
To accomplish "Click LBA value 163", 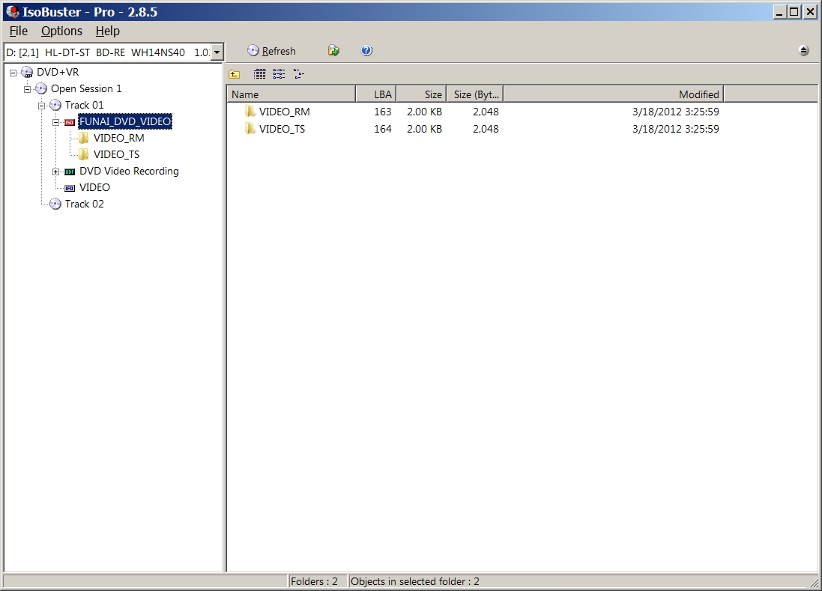I will coord(383,112).
